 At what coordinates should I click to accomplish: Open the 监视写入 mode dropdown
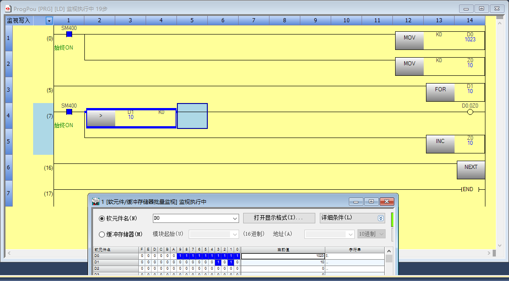pos(49,21)
